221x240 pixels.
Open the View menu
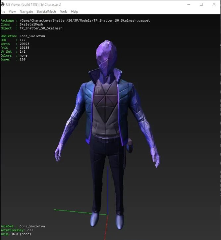click(12, 12)
